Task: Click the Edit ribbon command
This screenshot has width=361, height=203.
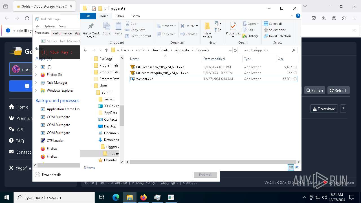Action: click(x=248, y=30)
